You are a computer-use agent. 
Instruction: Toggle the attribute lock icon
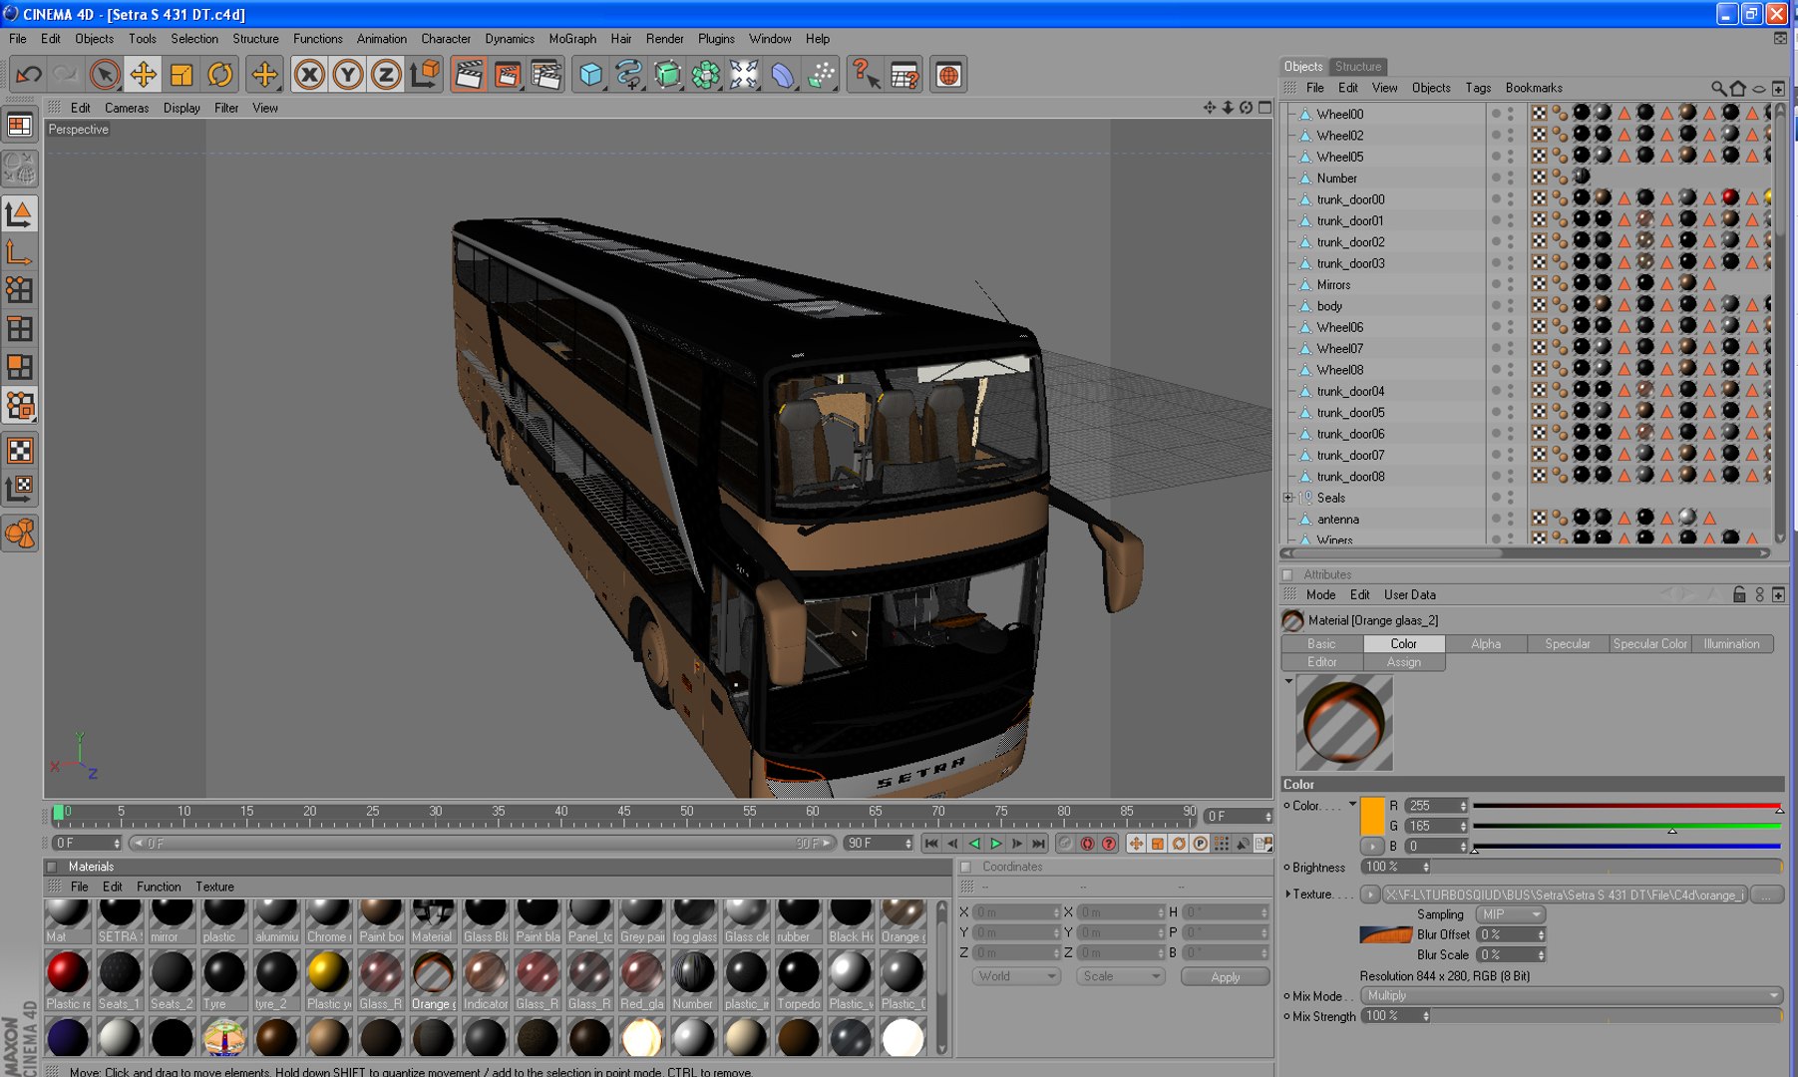[1739, 594]
